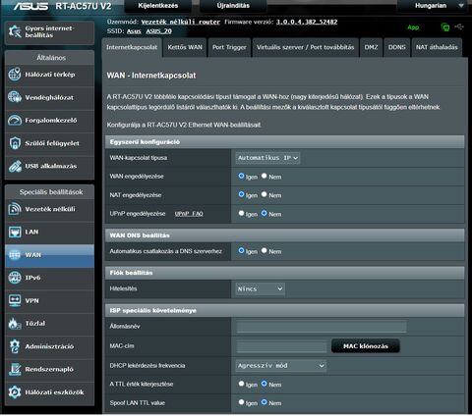This screenshot has height=416, width=472.
Task: Click the USB status icon in header
Action: click(x=459, y=26)
